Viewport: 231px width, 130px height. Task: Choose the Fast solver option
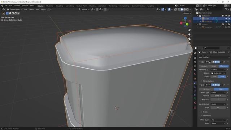[x=214, y=77]
